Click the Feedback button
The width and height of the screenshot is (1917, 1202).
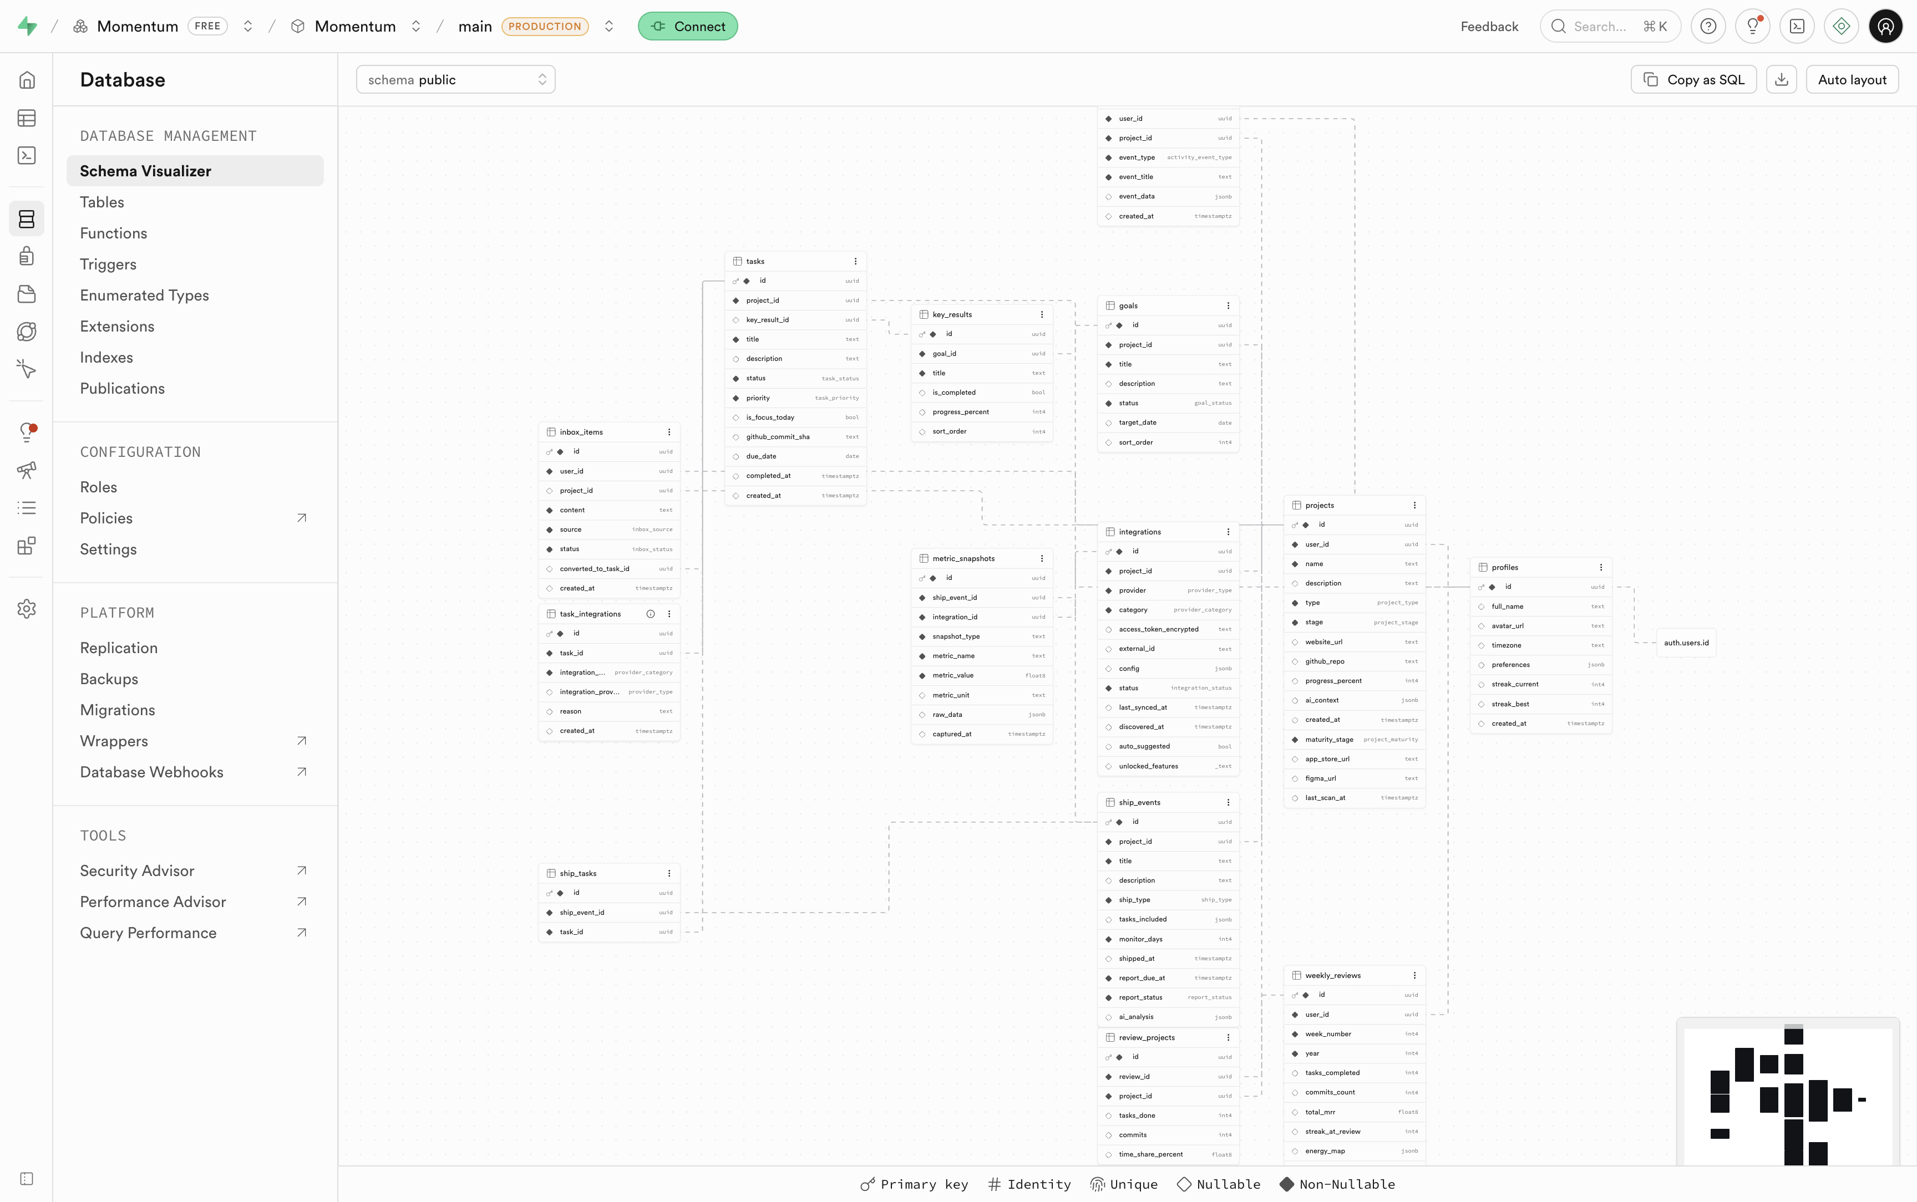pos(1489,26)
